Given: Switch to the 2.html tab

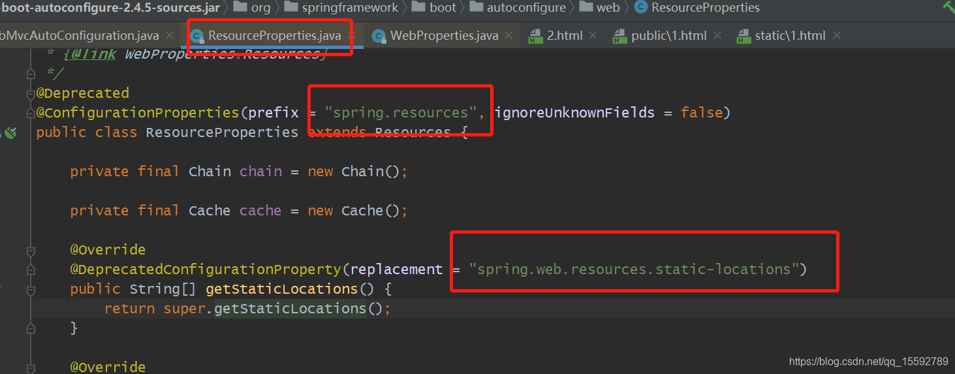Looking at the screenshot, I should tap(565, 36).
